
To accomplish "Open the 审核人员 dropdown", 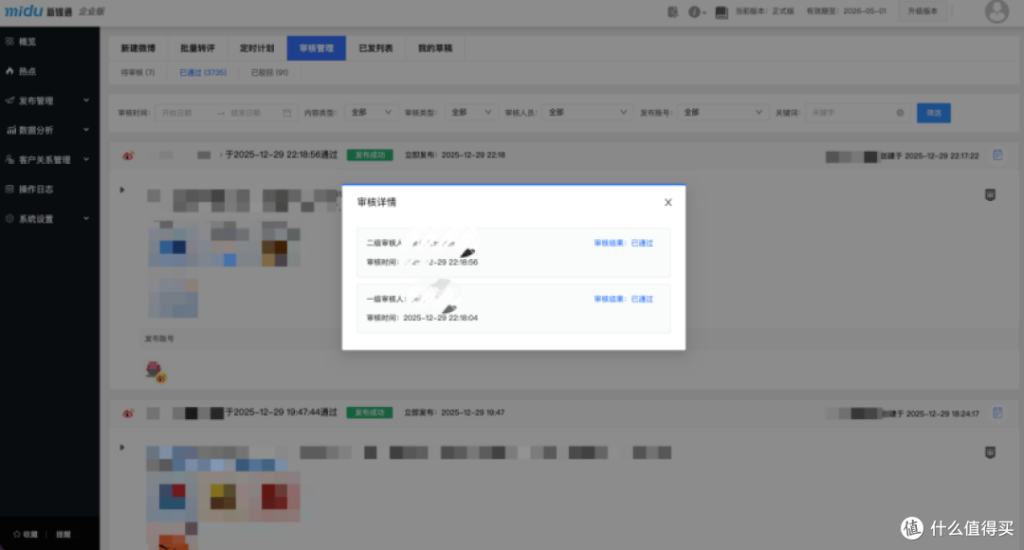I will point(587,112).
